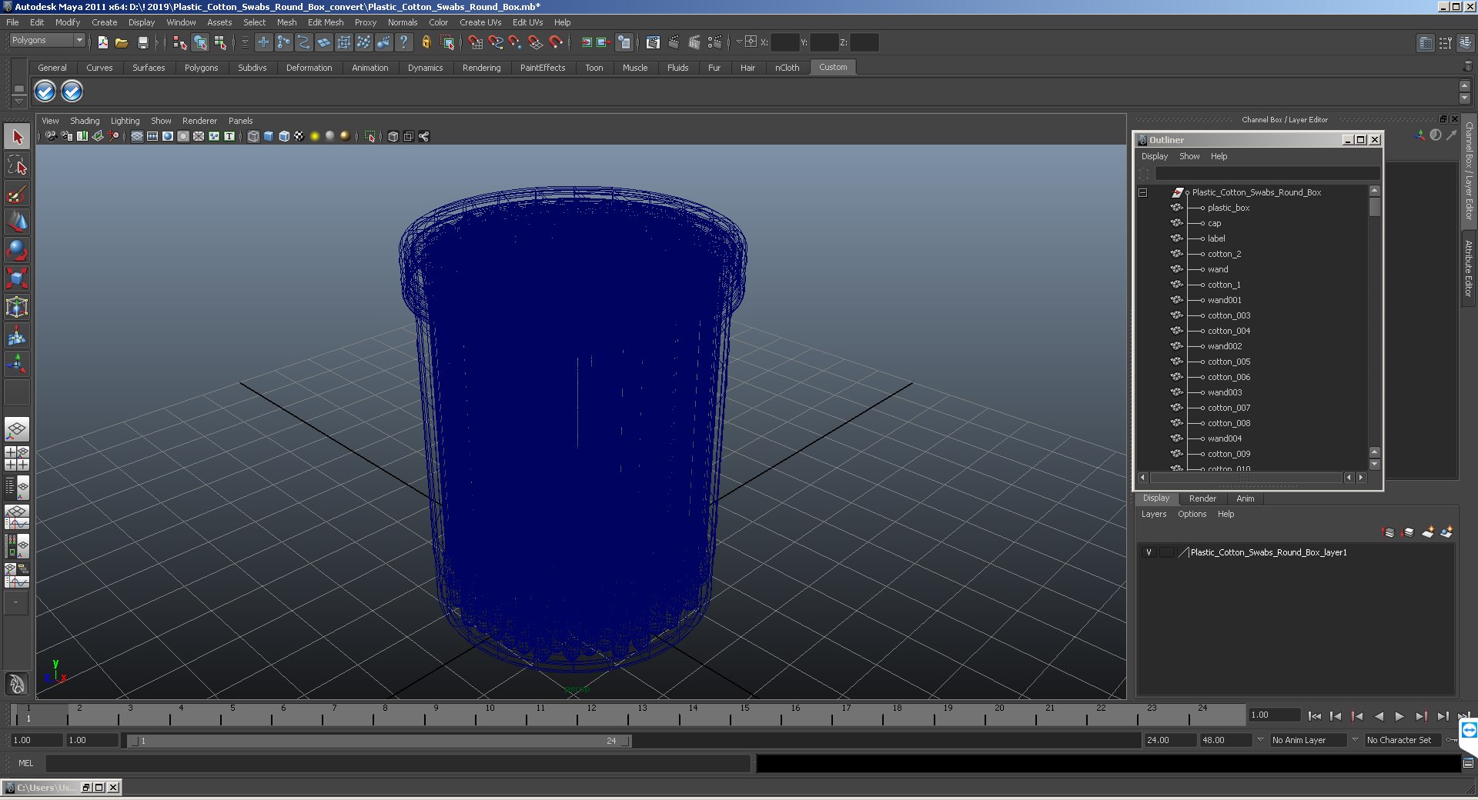Image resolution: width=1478 pixels, height=800 pixels.
Task: Click Outliner scroll up arrow
Action: click(1375, 191)
